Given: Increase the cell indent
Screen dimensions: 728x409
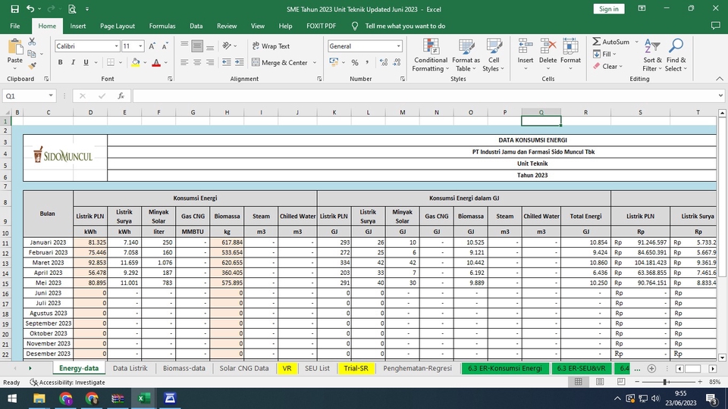Looking at the screenshot, I should pyautogui.click(x=240, y=62).
